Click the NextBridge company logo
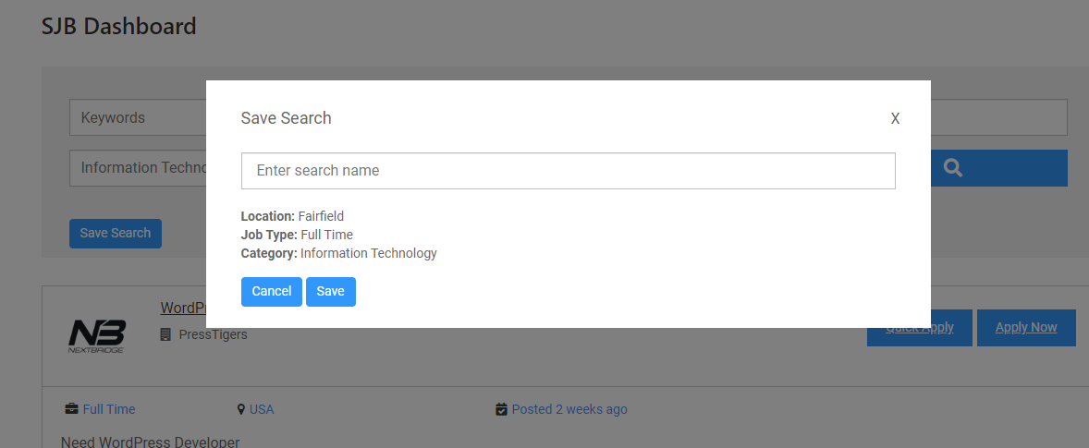The width and height of the screenshot is (1089, 448). tap(96, 336)
